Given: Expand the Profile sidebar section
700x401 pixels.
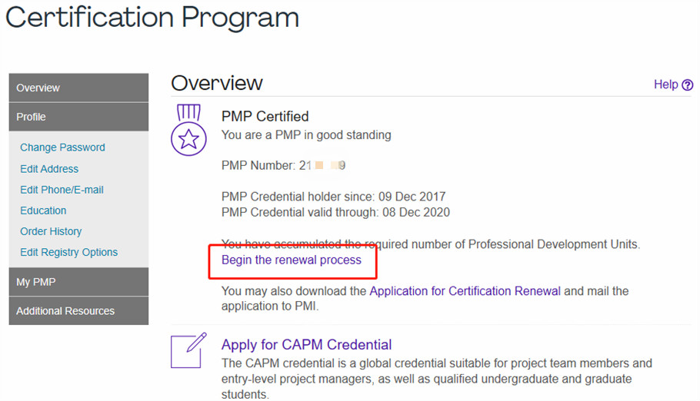Looking at the screenshot, I should click(78, 117).
